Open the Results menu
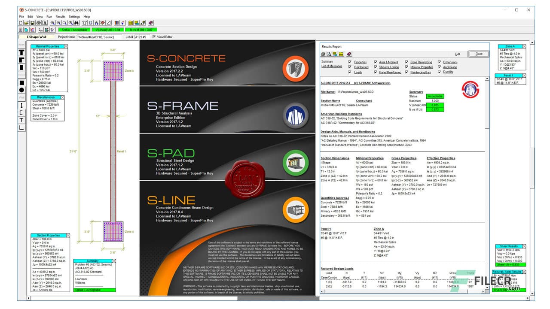The width and height of the screenshot is (550, 309). (60, 17)
